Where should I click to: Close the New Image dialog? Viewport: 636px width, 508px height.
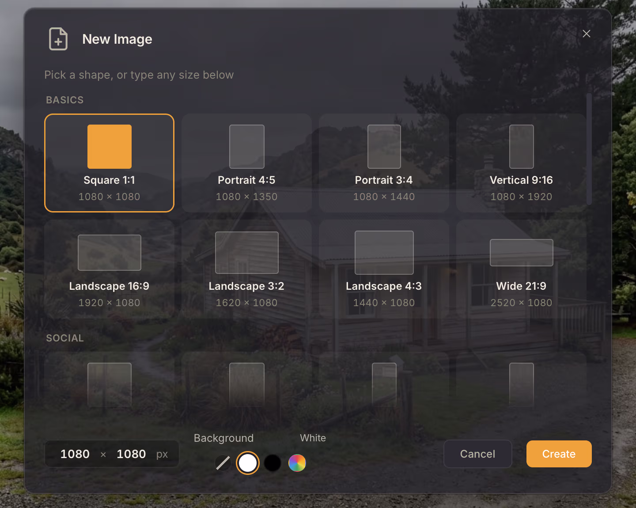click(587, 34)
